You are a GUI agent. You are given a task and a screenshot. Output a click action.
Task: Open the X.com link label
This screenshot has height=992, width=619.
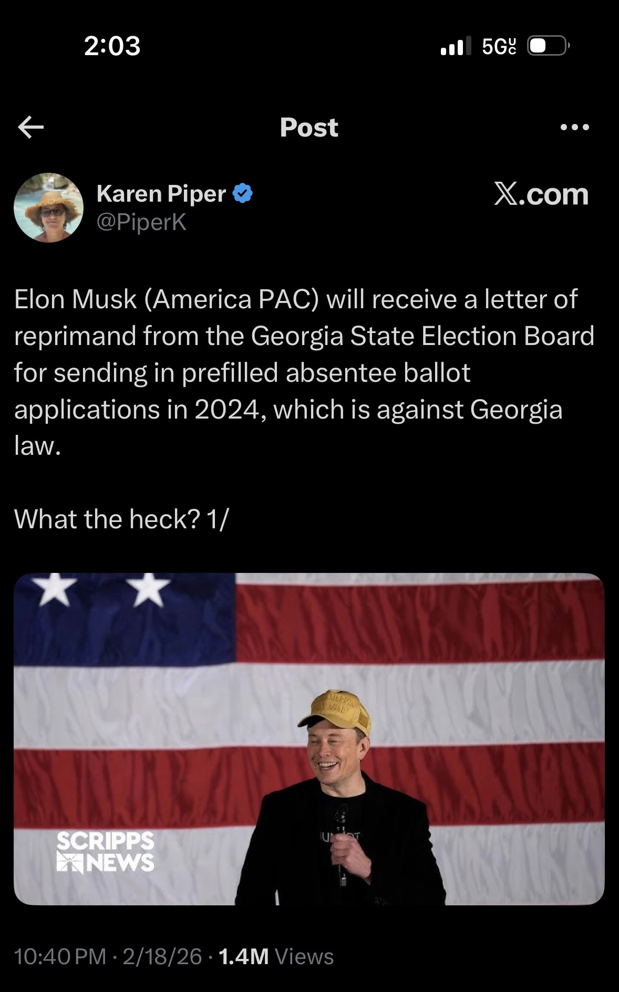click(x=541, y=194)
